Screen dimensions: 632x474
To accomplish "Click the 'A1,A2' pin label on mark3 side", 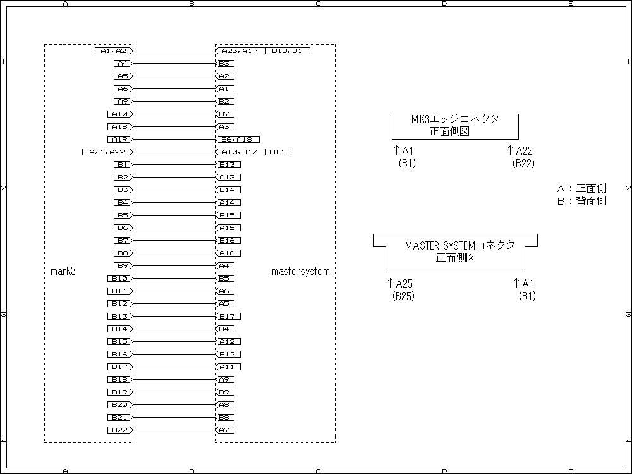I will 114,51.
